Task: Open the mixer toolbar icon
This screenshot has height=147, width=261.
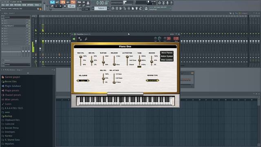Action: click(x=129, y=8)
